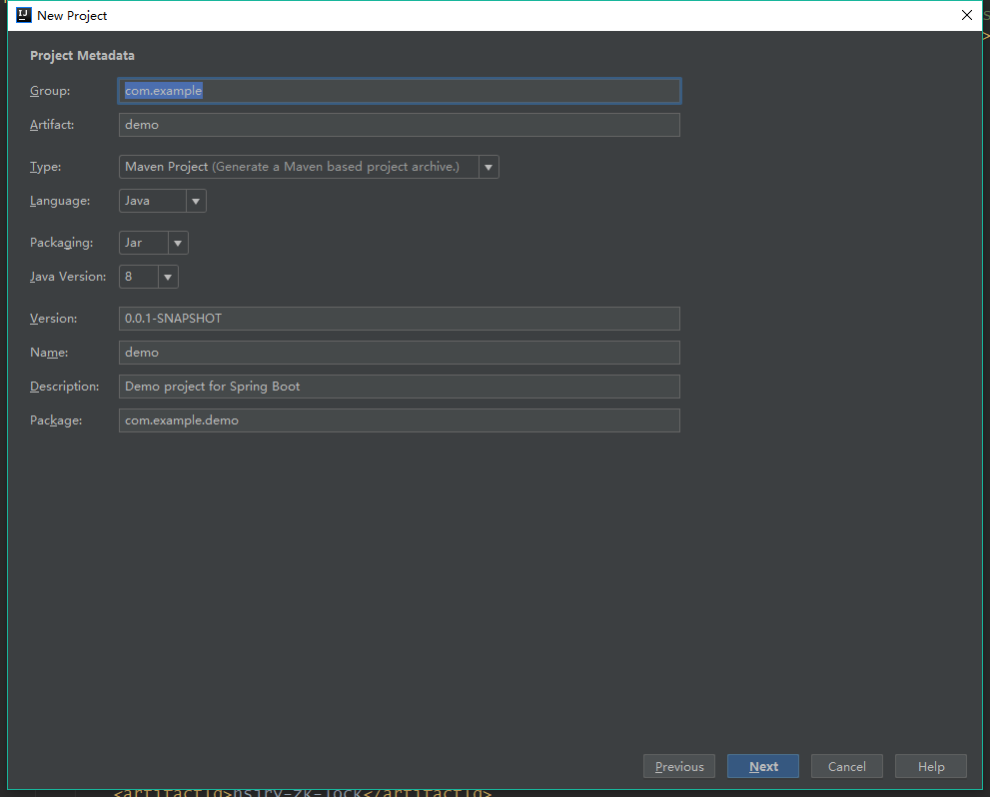Cancel the new project wizard

point(847,767)
